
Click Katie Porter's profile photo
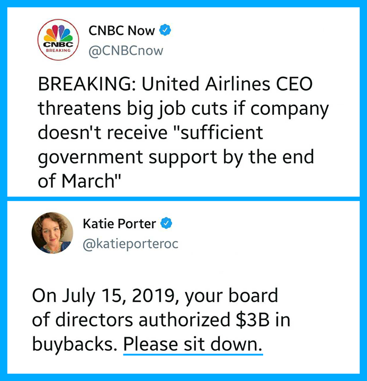click(x=52, y=232)
